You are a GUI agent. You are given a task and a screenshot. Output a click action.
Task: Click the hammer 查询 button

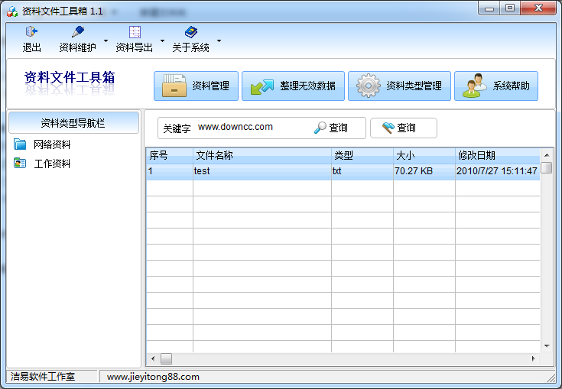(x=403, y=128)
